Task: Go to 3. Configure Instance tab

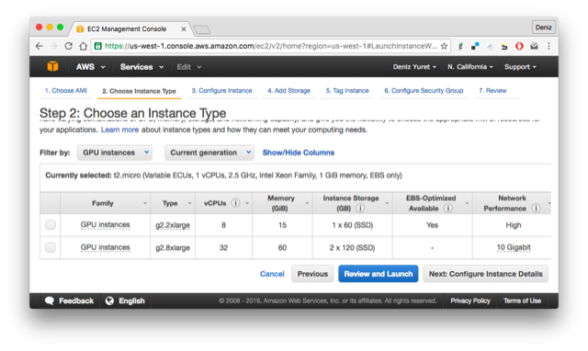Action: tap(221, 91)
